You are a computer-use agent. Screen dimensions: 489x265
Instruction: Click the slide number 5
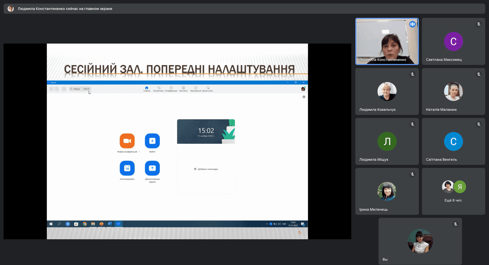299,232
